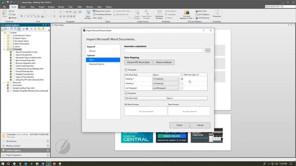Click the Cut command in the ribbon

pyautogui.click(x=12, y=11)
